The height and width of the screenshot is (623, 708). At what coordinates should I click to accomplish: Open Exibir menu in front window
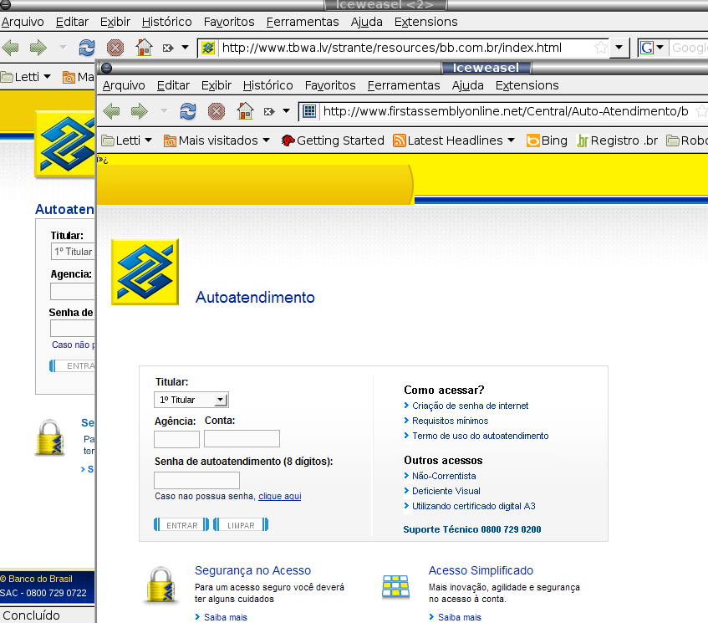point(216,85)
